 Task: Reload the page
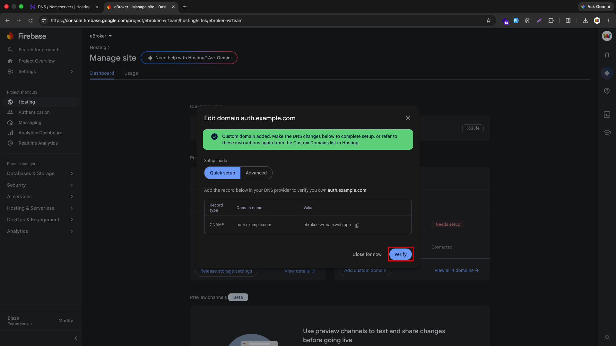coord(30,21)
